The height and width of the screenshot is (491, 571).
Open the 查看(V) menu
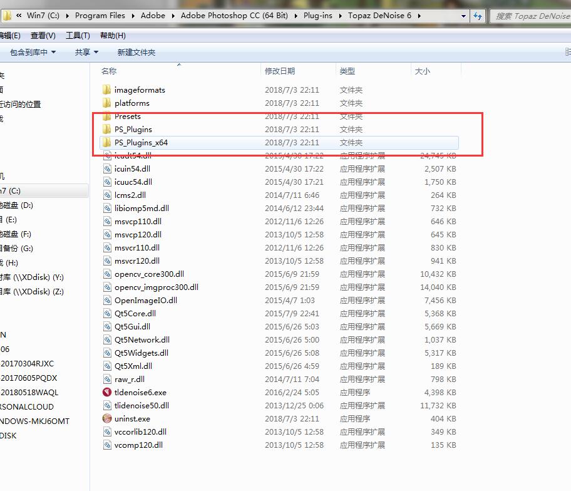(x=43, y=35)
